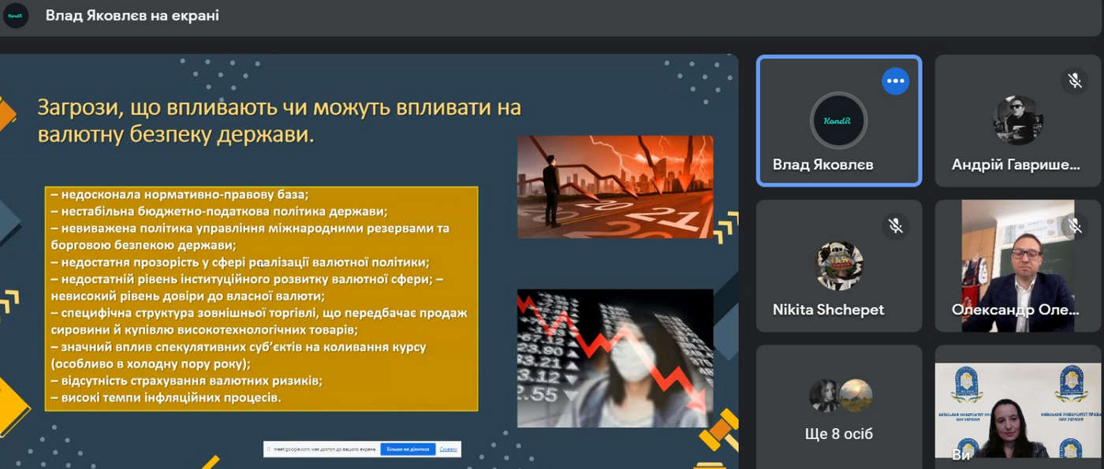
Task: Click muted microphone icon on Андрій Гавришe tile
Action: click(1074, 80)
